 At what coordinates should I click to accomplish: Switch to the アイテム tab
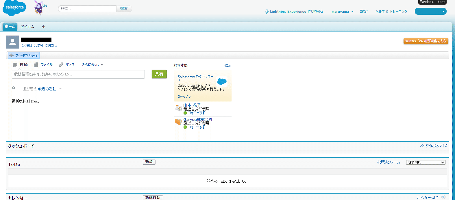(27, 27)
